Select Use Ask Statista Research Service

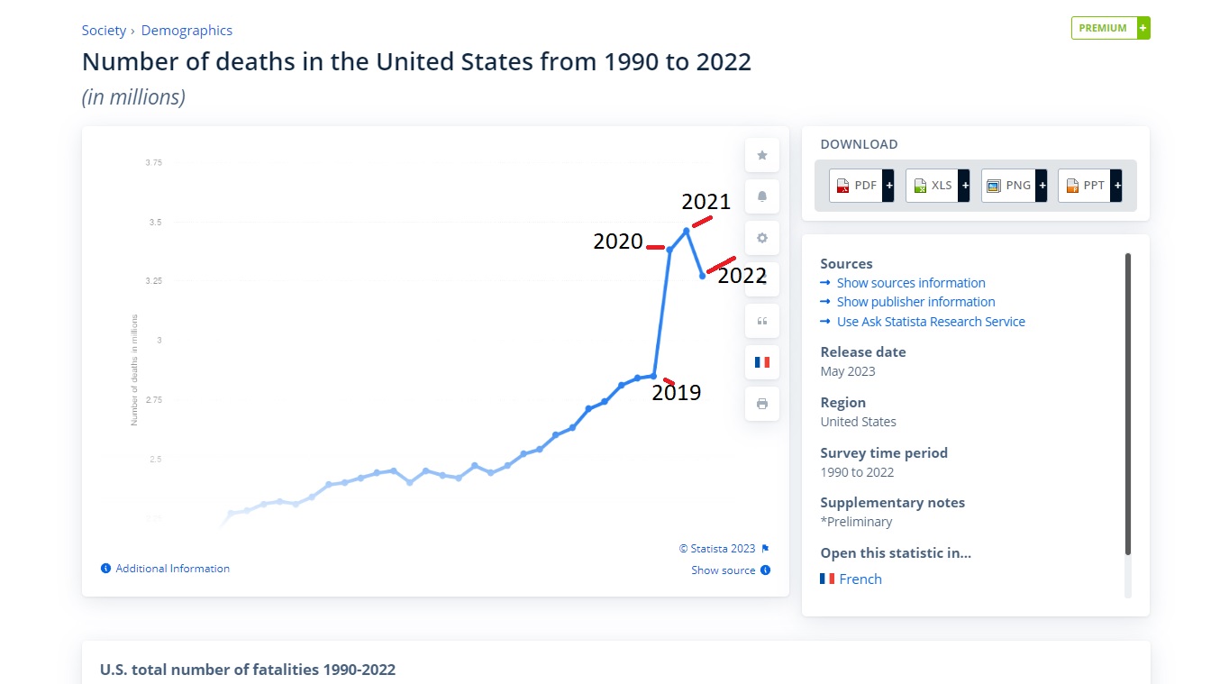[x=930, y=322]
